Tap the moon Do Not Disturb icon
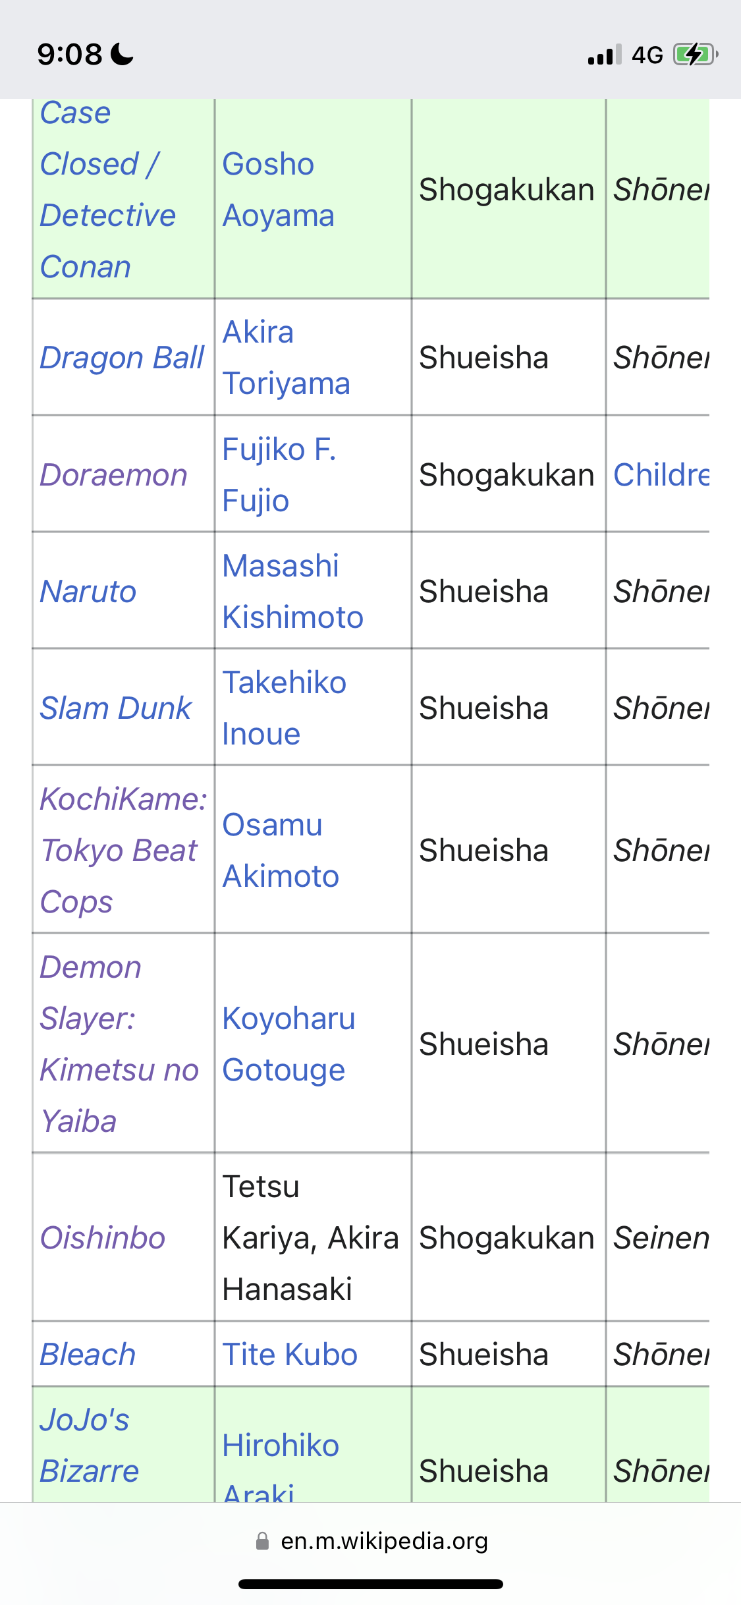 point(122,54)
